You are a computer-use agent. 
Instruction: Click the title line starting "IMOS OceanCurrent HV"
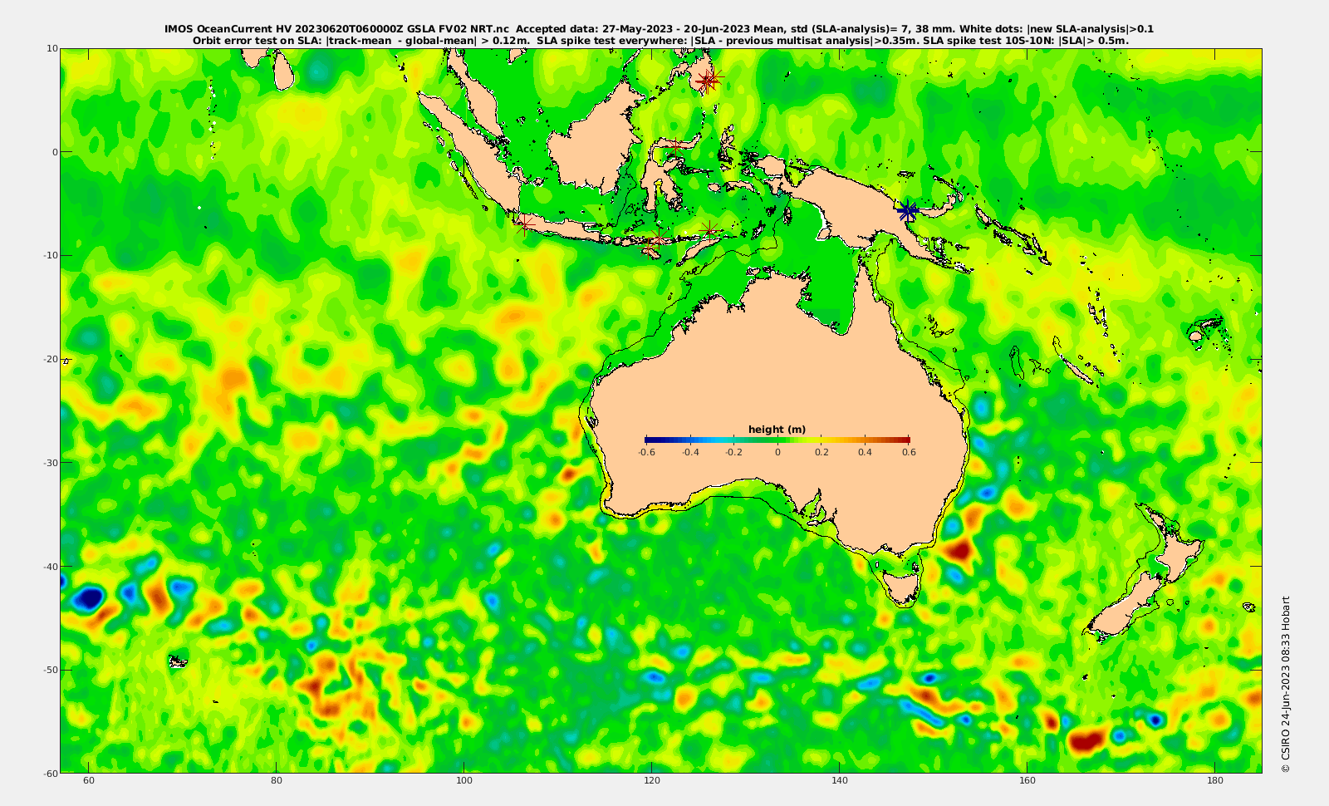coord(659,29)
